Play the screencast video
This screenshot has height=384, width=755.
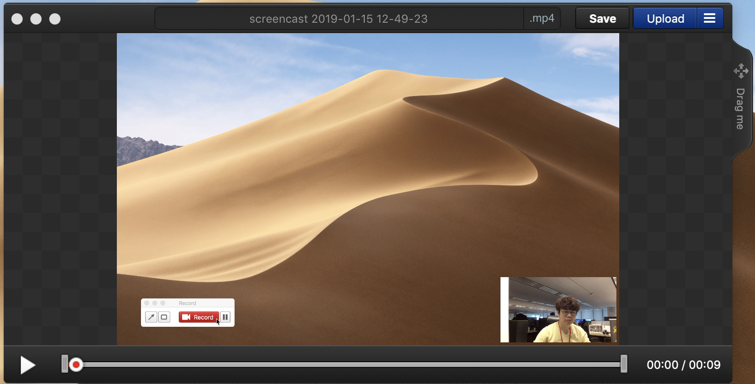point(27,365)
